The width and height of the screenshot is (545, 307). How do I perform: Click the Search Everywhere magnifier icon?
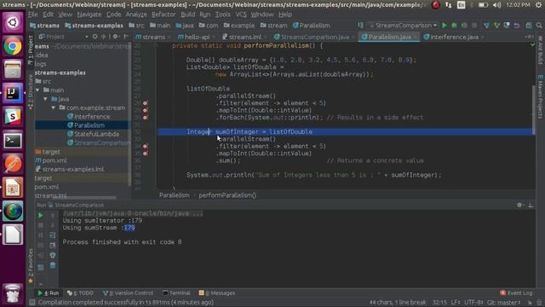pyautogui.click(x=539, y=26)
